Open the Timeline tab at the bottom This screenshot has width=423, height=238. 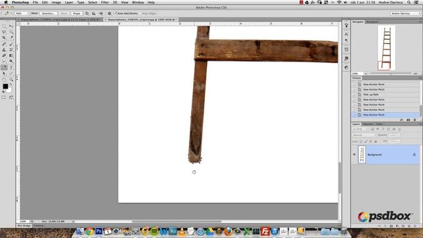click(38, 225)
